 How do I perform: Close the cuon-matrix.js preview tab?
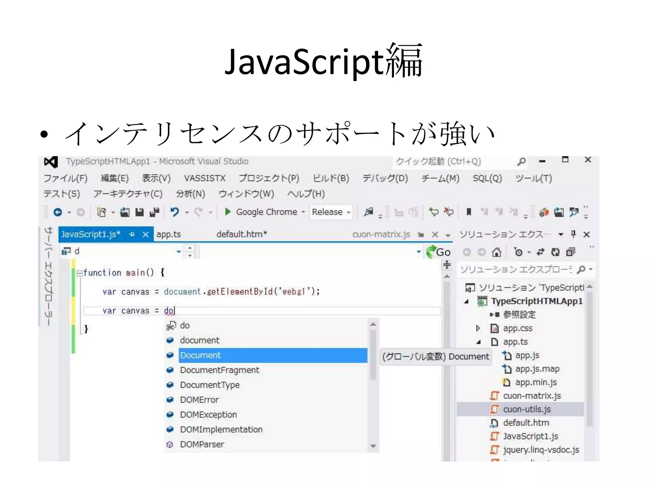coord(435,234)
